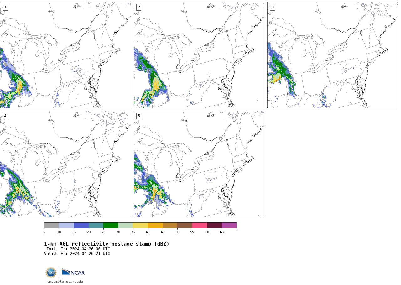The image size is (401, 285).
Task: Open ensemble member 3 reflectivity map
Action: [333, 55]
